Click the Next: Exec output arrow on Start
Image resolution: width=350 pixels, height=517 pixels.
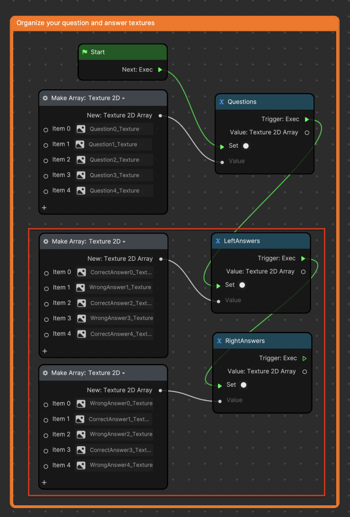[160, 70]
